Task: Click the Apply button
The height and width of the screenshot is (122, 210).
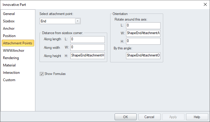Action: (173, 117)
